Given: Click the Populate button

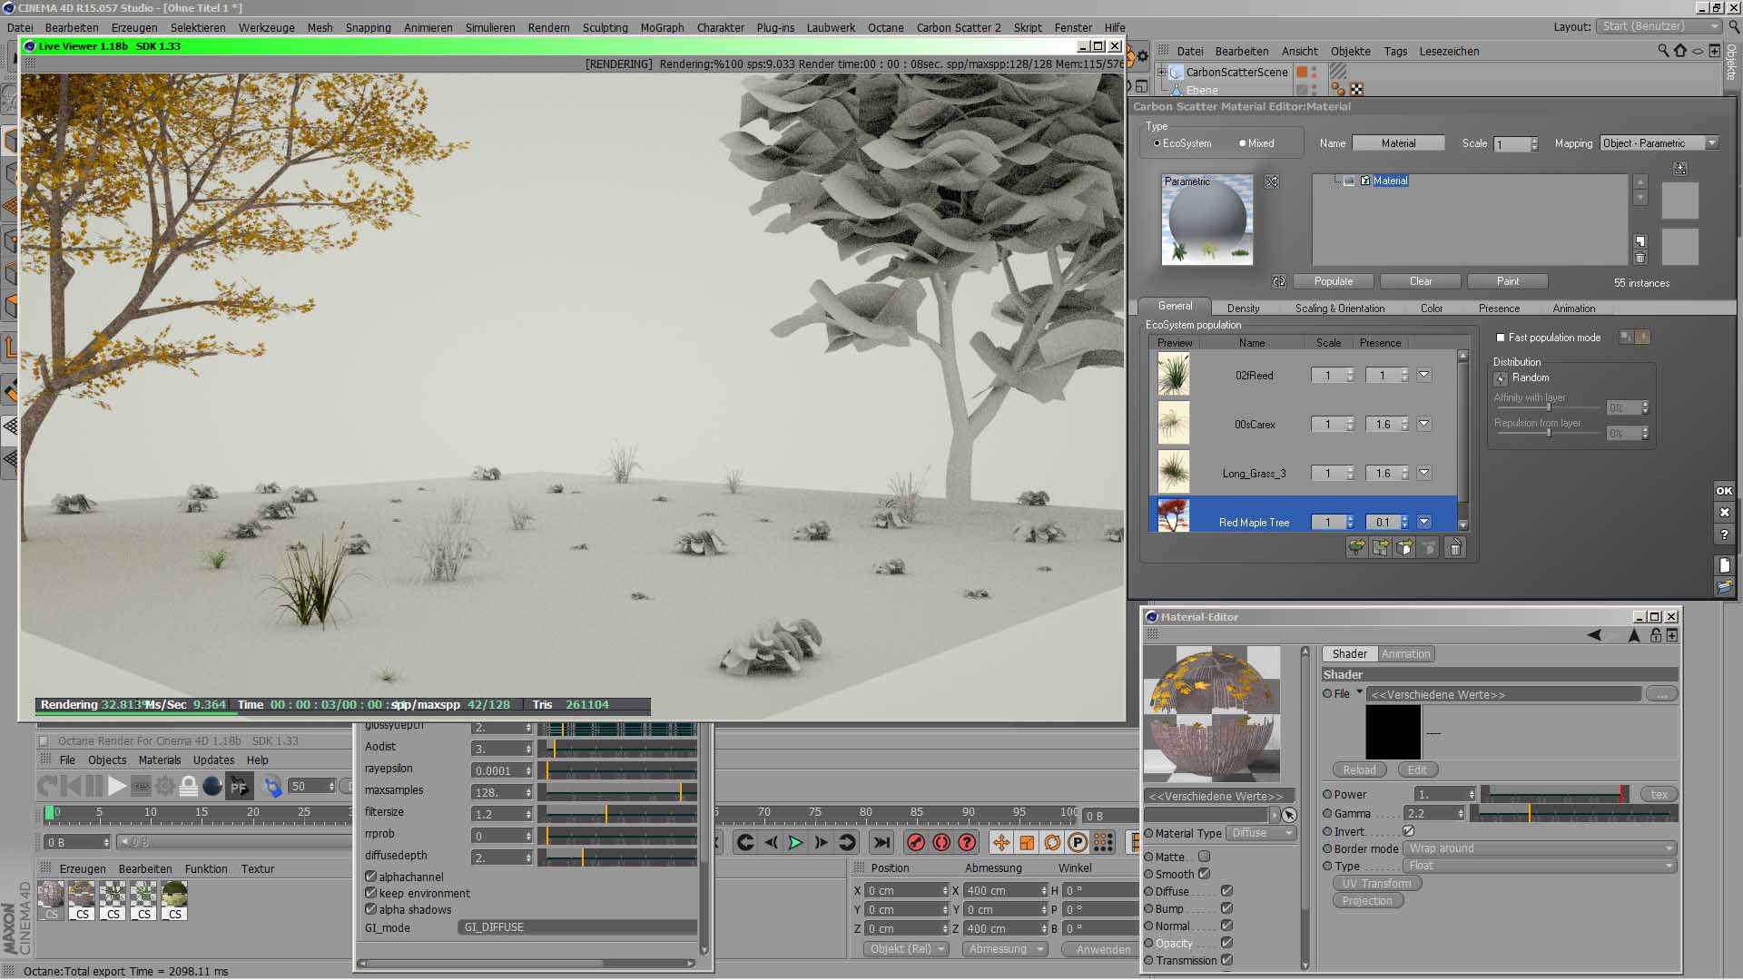Looking at the screenshot, I should [x=1333, y=281].
